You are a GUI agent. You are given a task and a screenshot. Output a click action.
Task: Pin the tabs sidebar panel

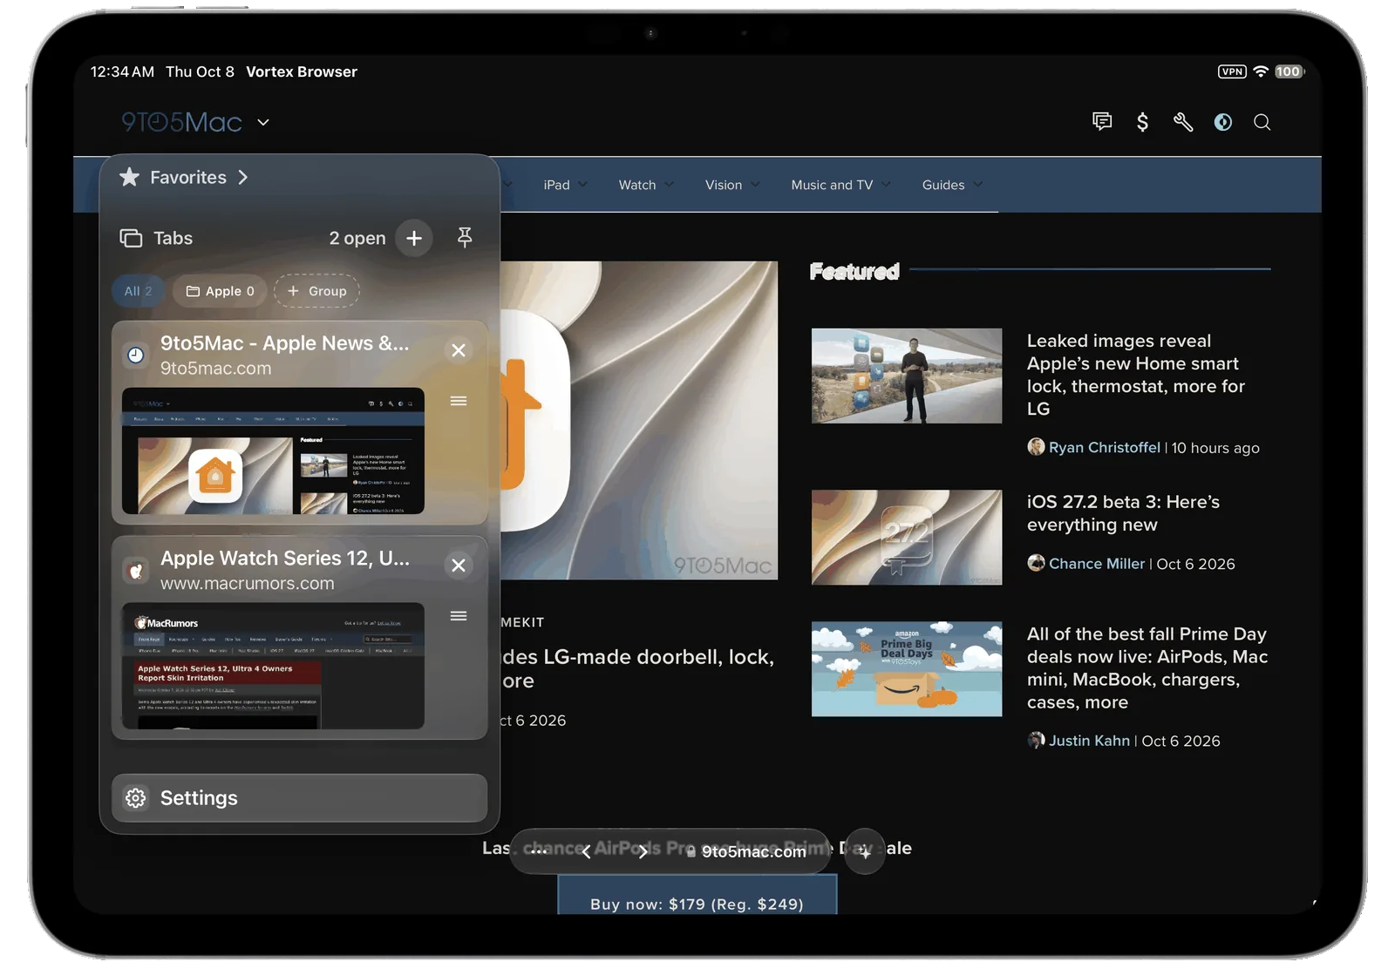click(465, 237)
